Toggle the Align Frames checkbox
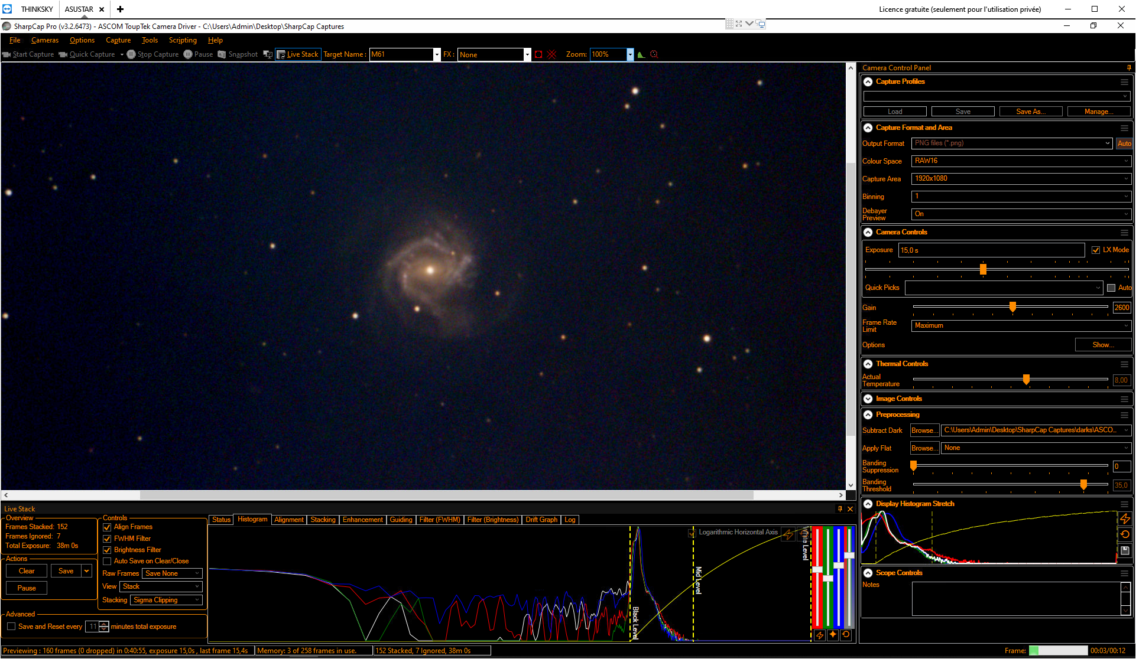 (x=107, y=527)
